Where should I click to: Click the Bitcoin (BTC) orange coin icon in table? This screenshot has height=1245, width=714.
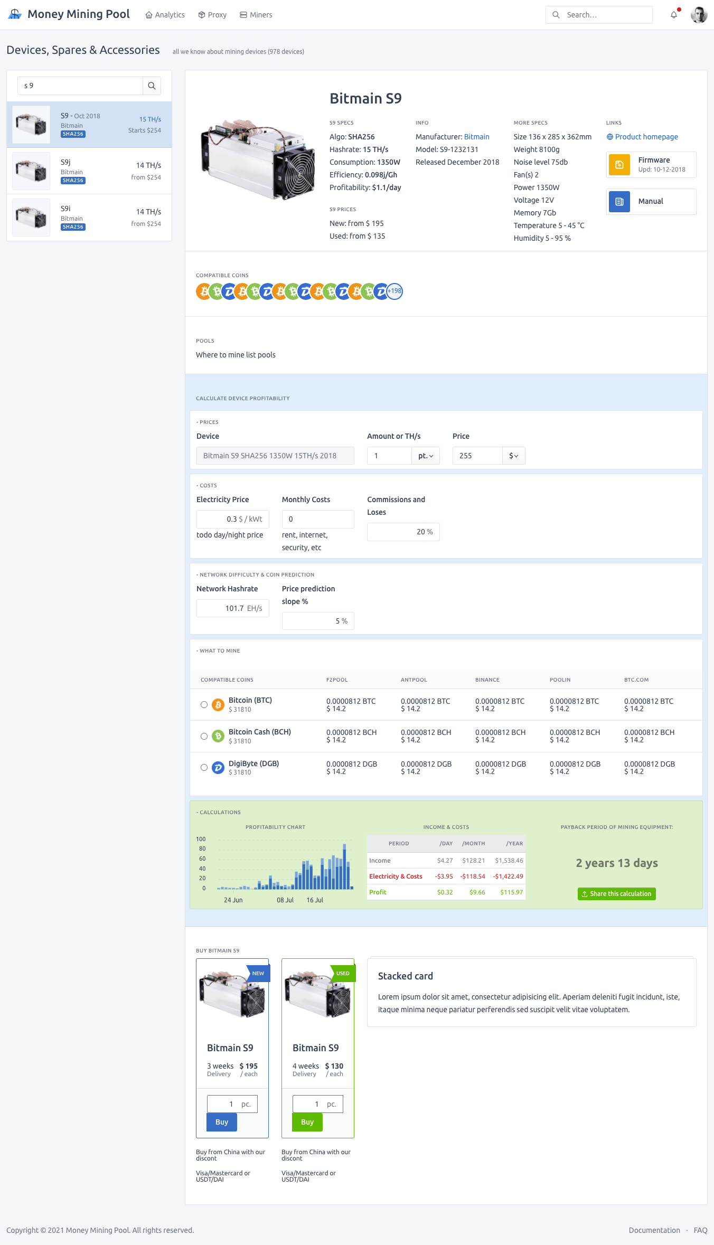point(218,704)
